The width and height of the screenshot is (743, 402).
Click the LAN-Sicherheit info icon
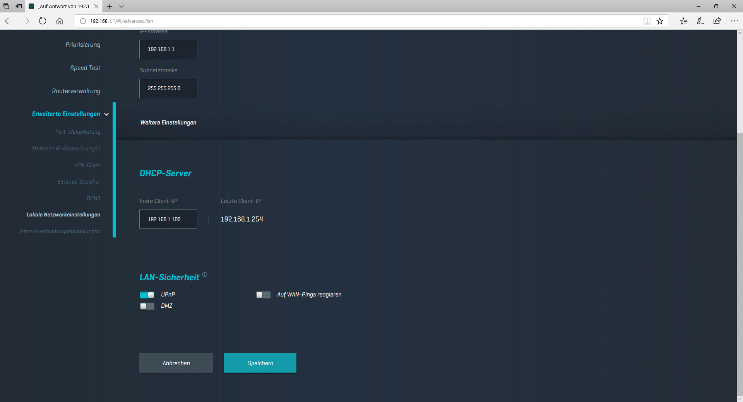(x=205, y=274)
